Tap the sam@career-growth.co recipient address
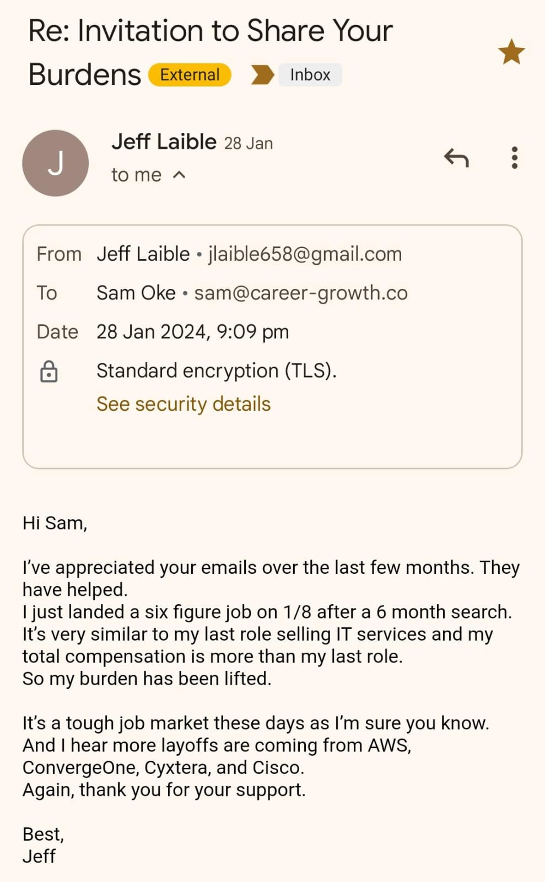 pyautogui.click(x=301, y=293)
